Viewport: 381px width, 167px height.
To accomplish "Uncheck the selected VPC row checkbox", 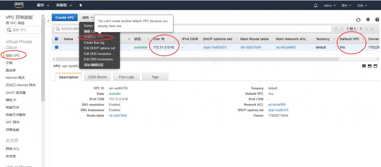I will 57,47.
